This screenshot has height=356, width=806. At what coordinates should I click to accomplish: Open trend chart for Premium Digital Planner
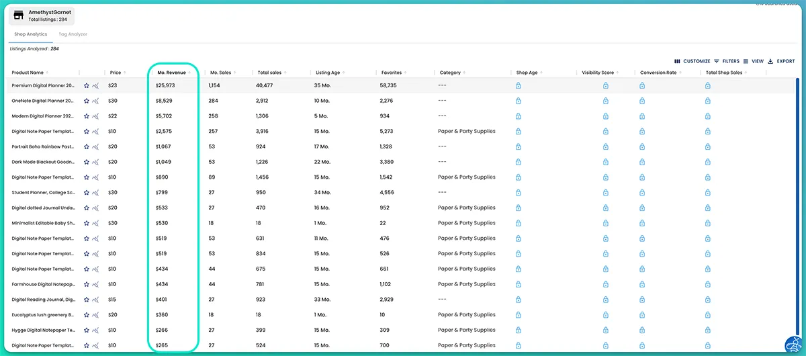[95, 86]
